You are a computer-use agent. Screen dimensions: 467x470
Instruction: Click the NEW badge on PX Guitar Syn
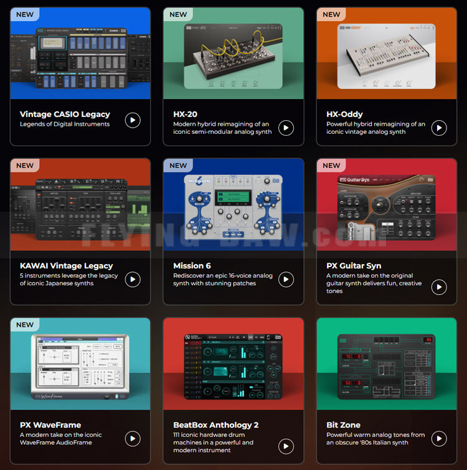pyautogui.click(x=331, y=166)
